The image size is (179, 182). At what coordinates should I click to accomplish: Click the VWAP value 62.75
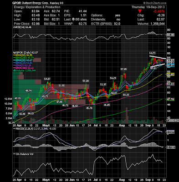point(82,24)
